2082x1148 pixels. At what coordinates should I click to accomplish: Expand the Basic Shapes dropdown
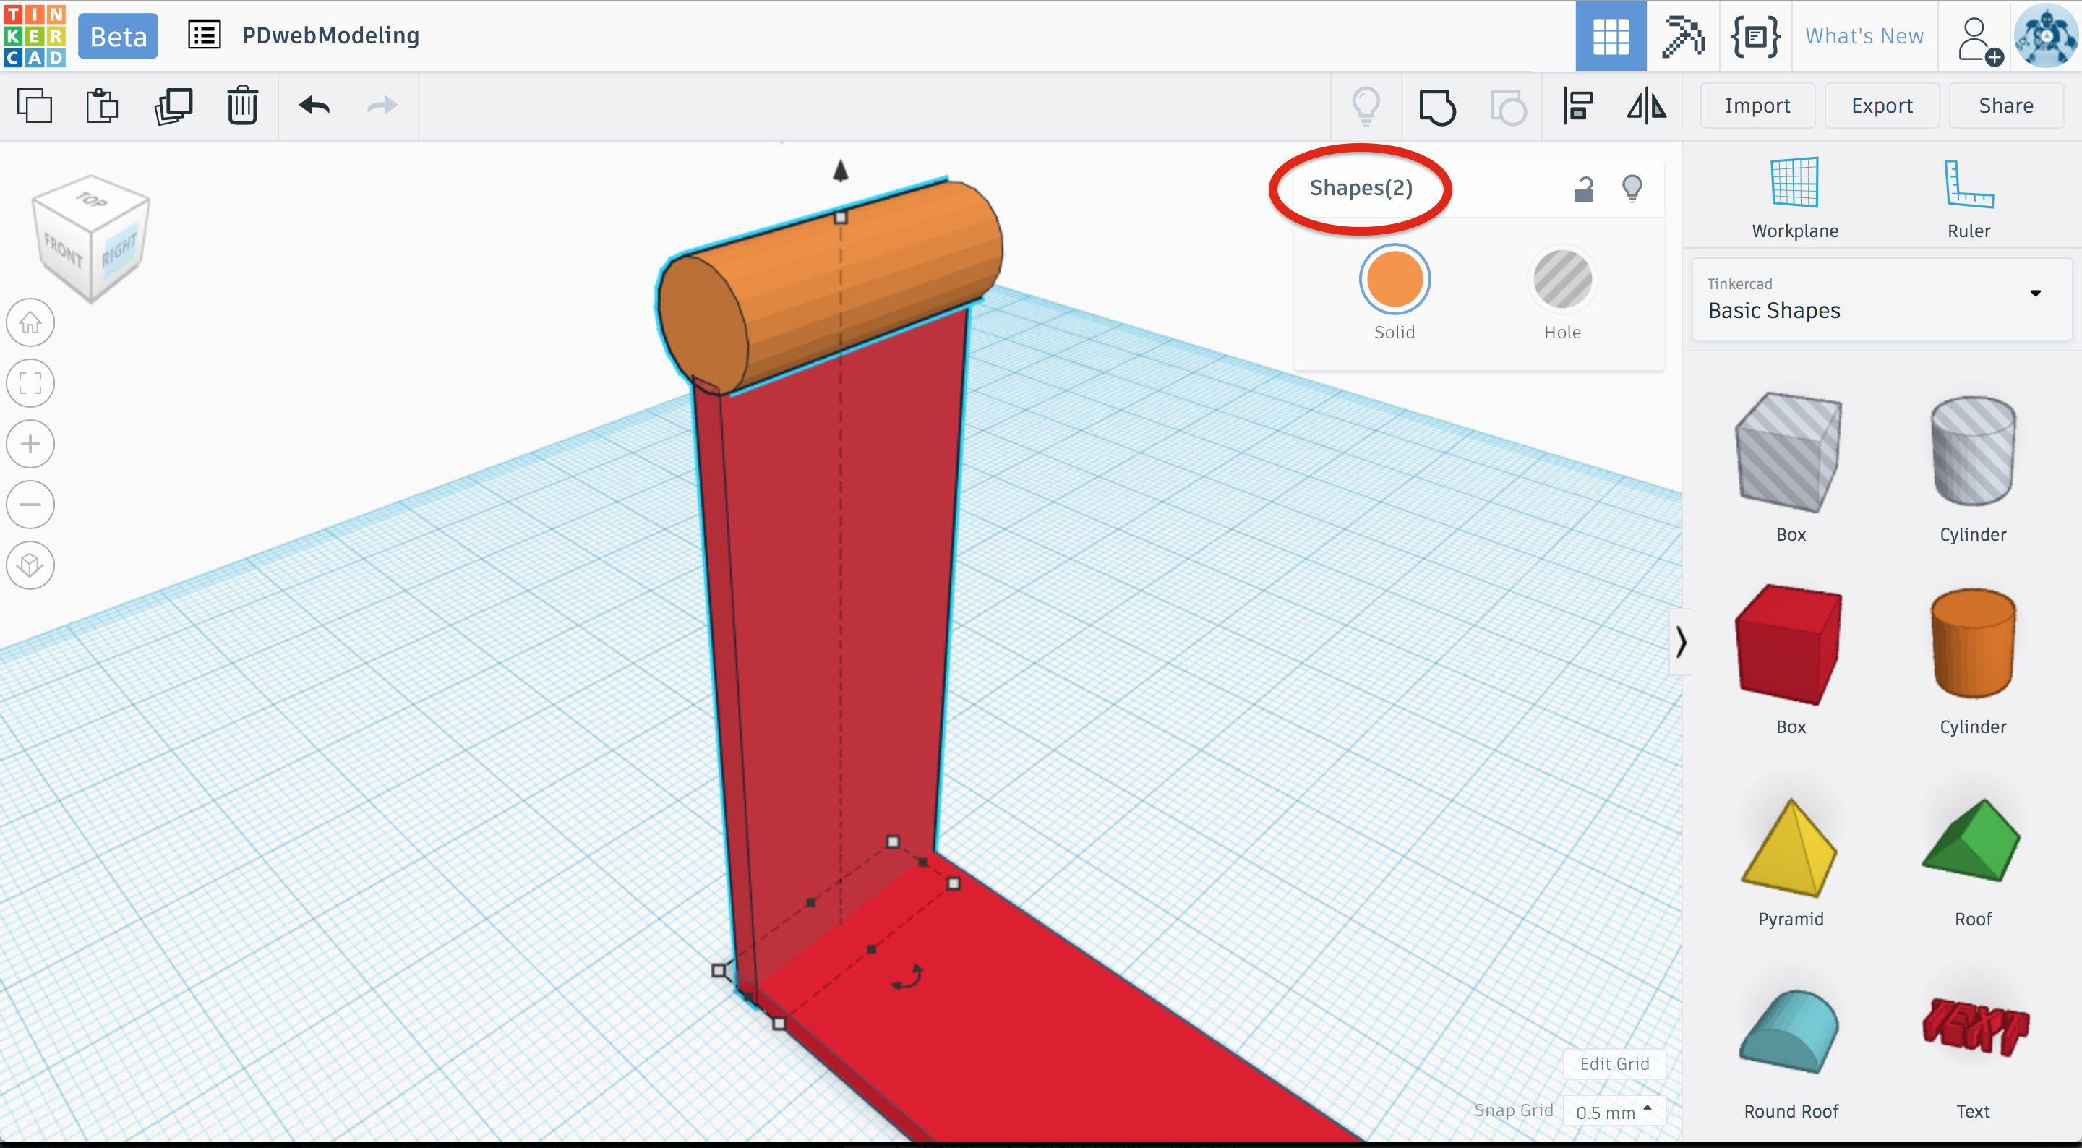[x=2035, y=294]
